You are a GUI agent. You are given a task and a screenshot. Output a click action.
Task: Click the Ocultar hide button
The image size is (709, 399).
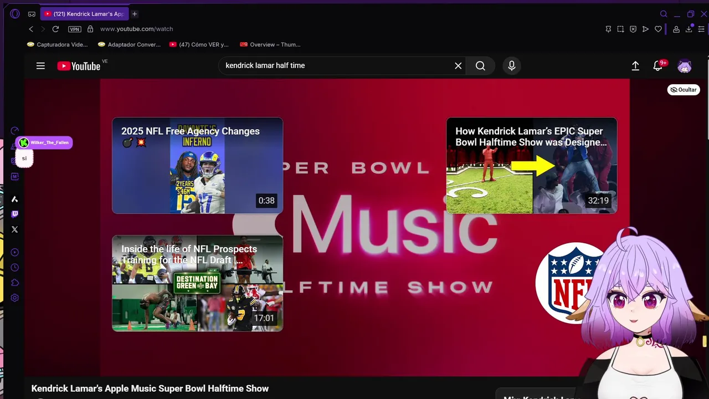click(x=684, y=90)
